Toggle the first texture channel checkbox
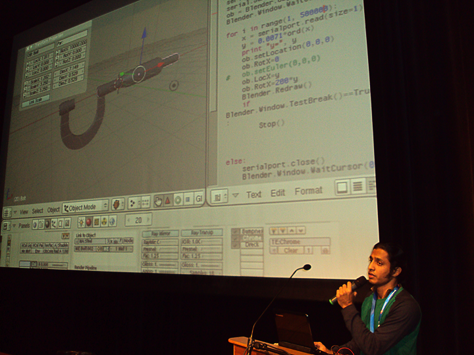Viewport: 474px width, 355px height. [236, 232]
